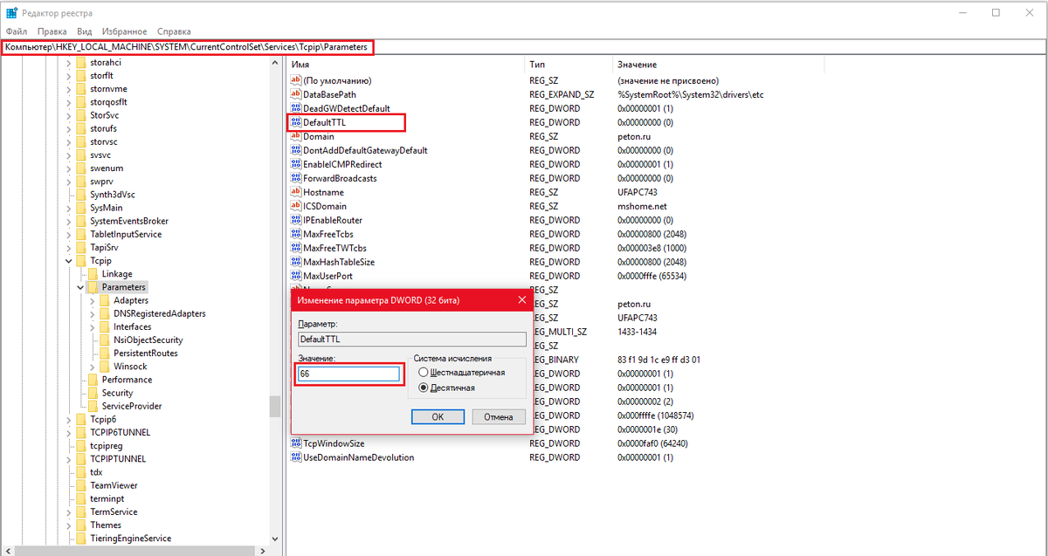The height and width of the screenshot is (556, 1048).
Task: Click the DWORD icon beside DontAddDefaultGatewayDefault
Action: 295,150
